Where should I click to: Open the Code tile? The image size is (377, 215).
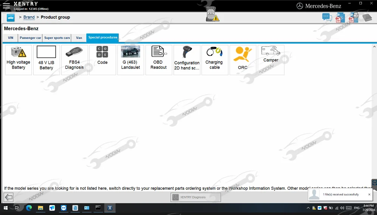click(102, 60)
